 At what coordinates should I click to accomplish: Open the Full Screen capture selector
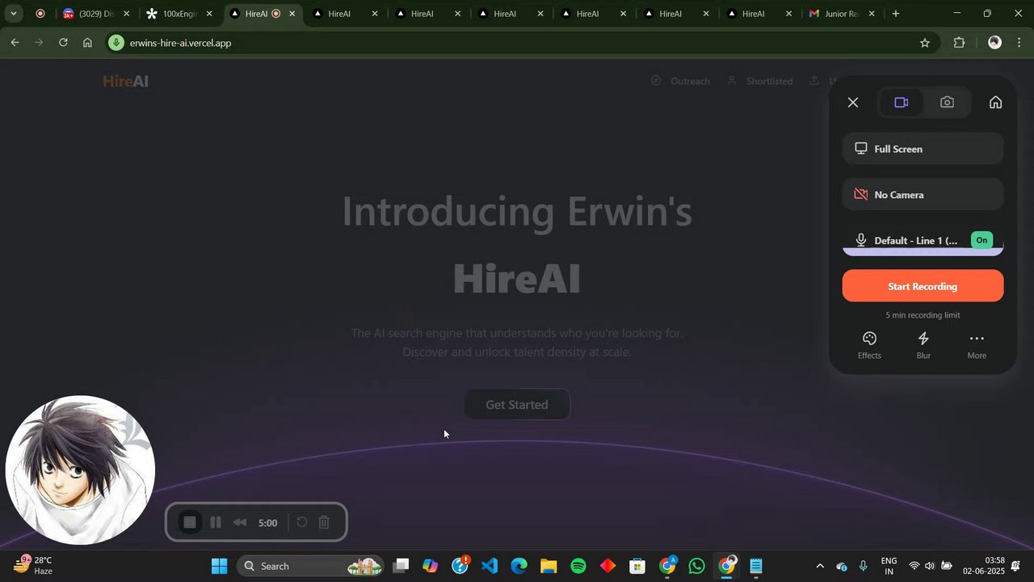[923, 149]
